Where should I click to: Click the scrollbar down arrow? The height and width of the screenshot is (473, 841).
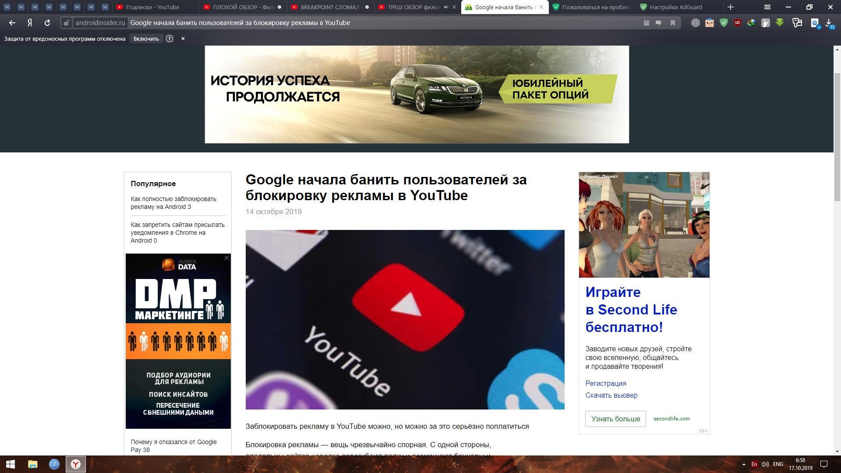point(837,451)
